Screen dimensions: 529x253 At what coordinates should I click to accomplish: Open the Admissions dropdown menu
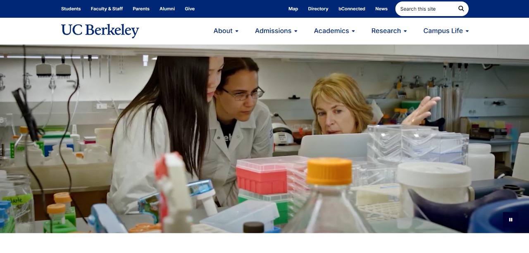276,31
